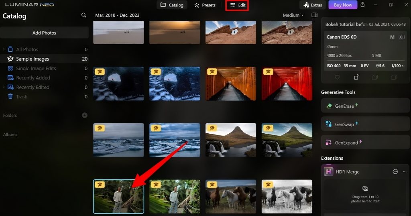Mark photo as favorite with heart icon
411x216 pixels.
click(337, 77)
